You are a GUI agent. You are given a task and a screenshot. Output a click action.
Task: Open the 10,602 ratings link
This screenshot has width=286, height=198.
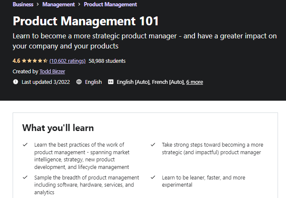tap(67, 61)
